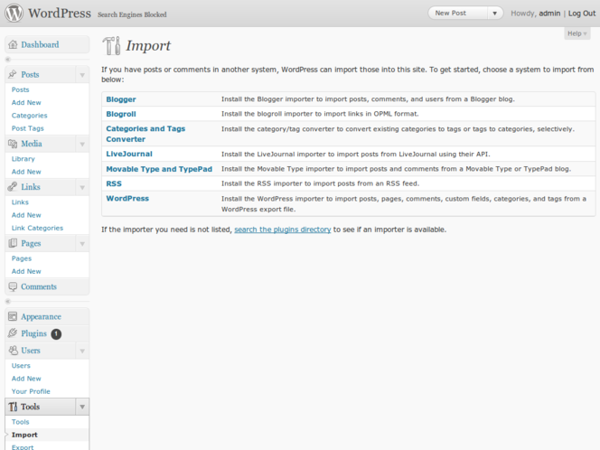Click search the plugins directory link
600x450 pixels.
pos(282,230)
